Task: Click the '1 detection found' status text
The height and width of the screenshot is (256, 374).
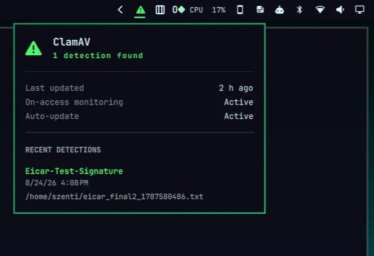Action: pyautogui.click(x=98, y=56)
